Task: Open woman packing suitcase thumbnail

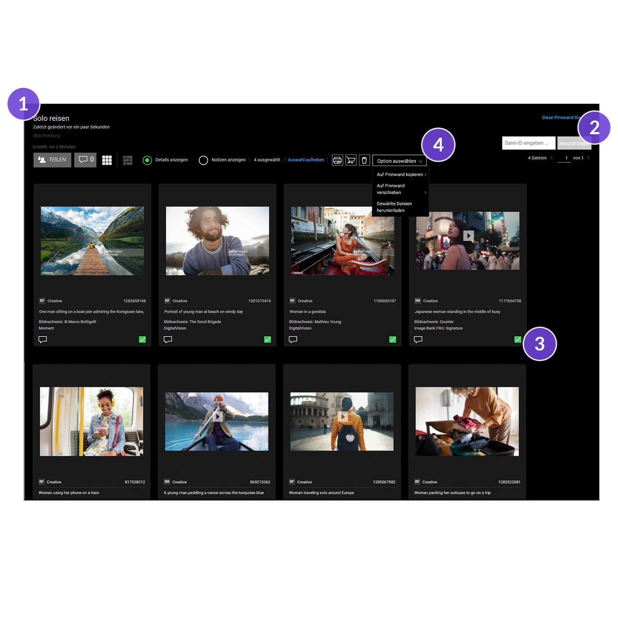Action: [x=467, y=422]
